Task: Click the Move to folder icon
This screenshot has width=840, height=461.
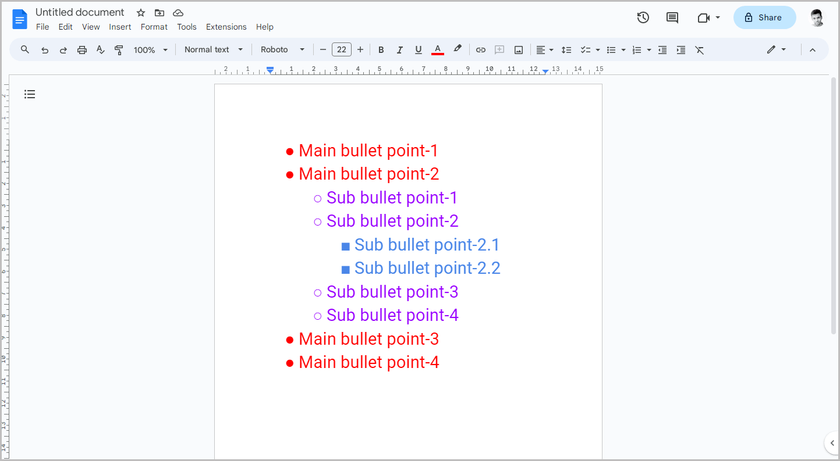Action: click(160, 13)
